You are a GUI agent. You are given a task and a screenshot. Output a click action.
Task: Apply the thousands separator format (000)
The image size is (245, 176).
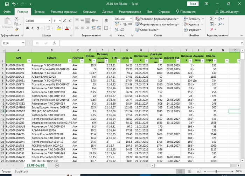[x=130, y=24]
